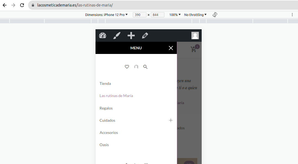Edit the viewport height 844 field
The height and width of the screenshot is (164, 298).
click(157, 15)
